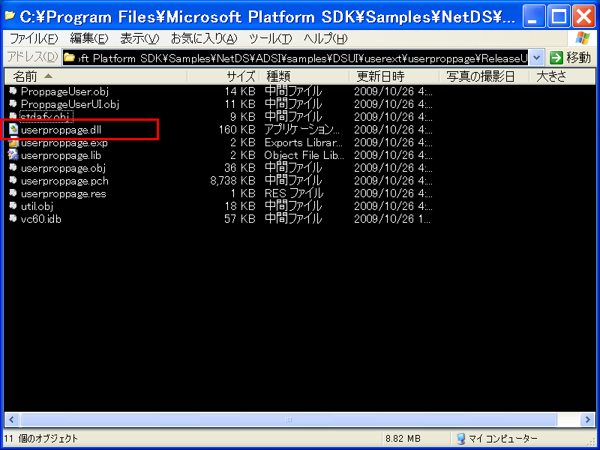This screenshot has height=450, width=600.
Task: Open the 編集(E) menu
Action: tap(88, 39)
